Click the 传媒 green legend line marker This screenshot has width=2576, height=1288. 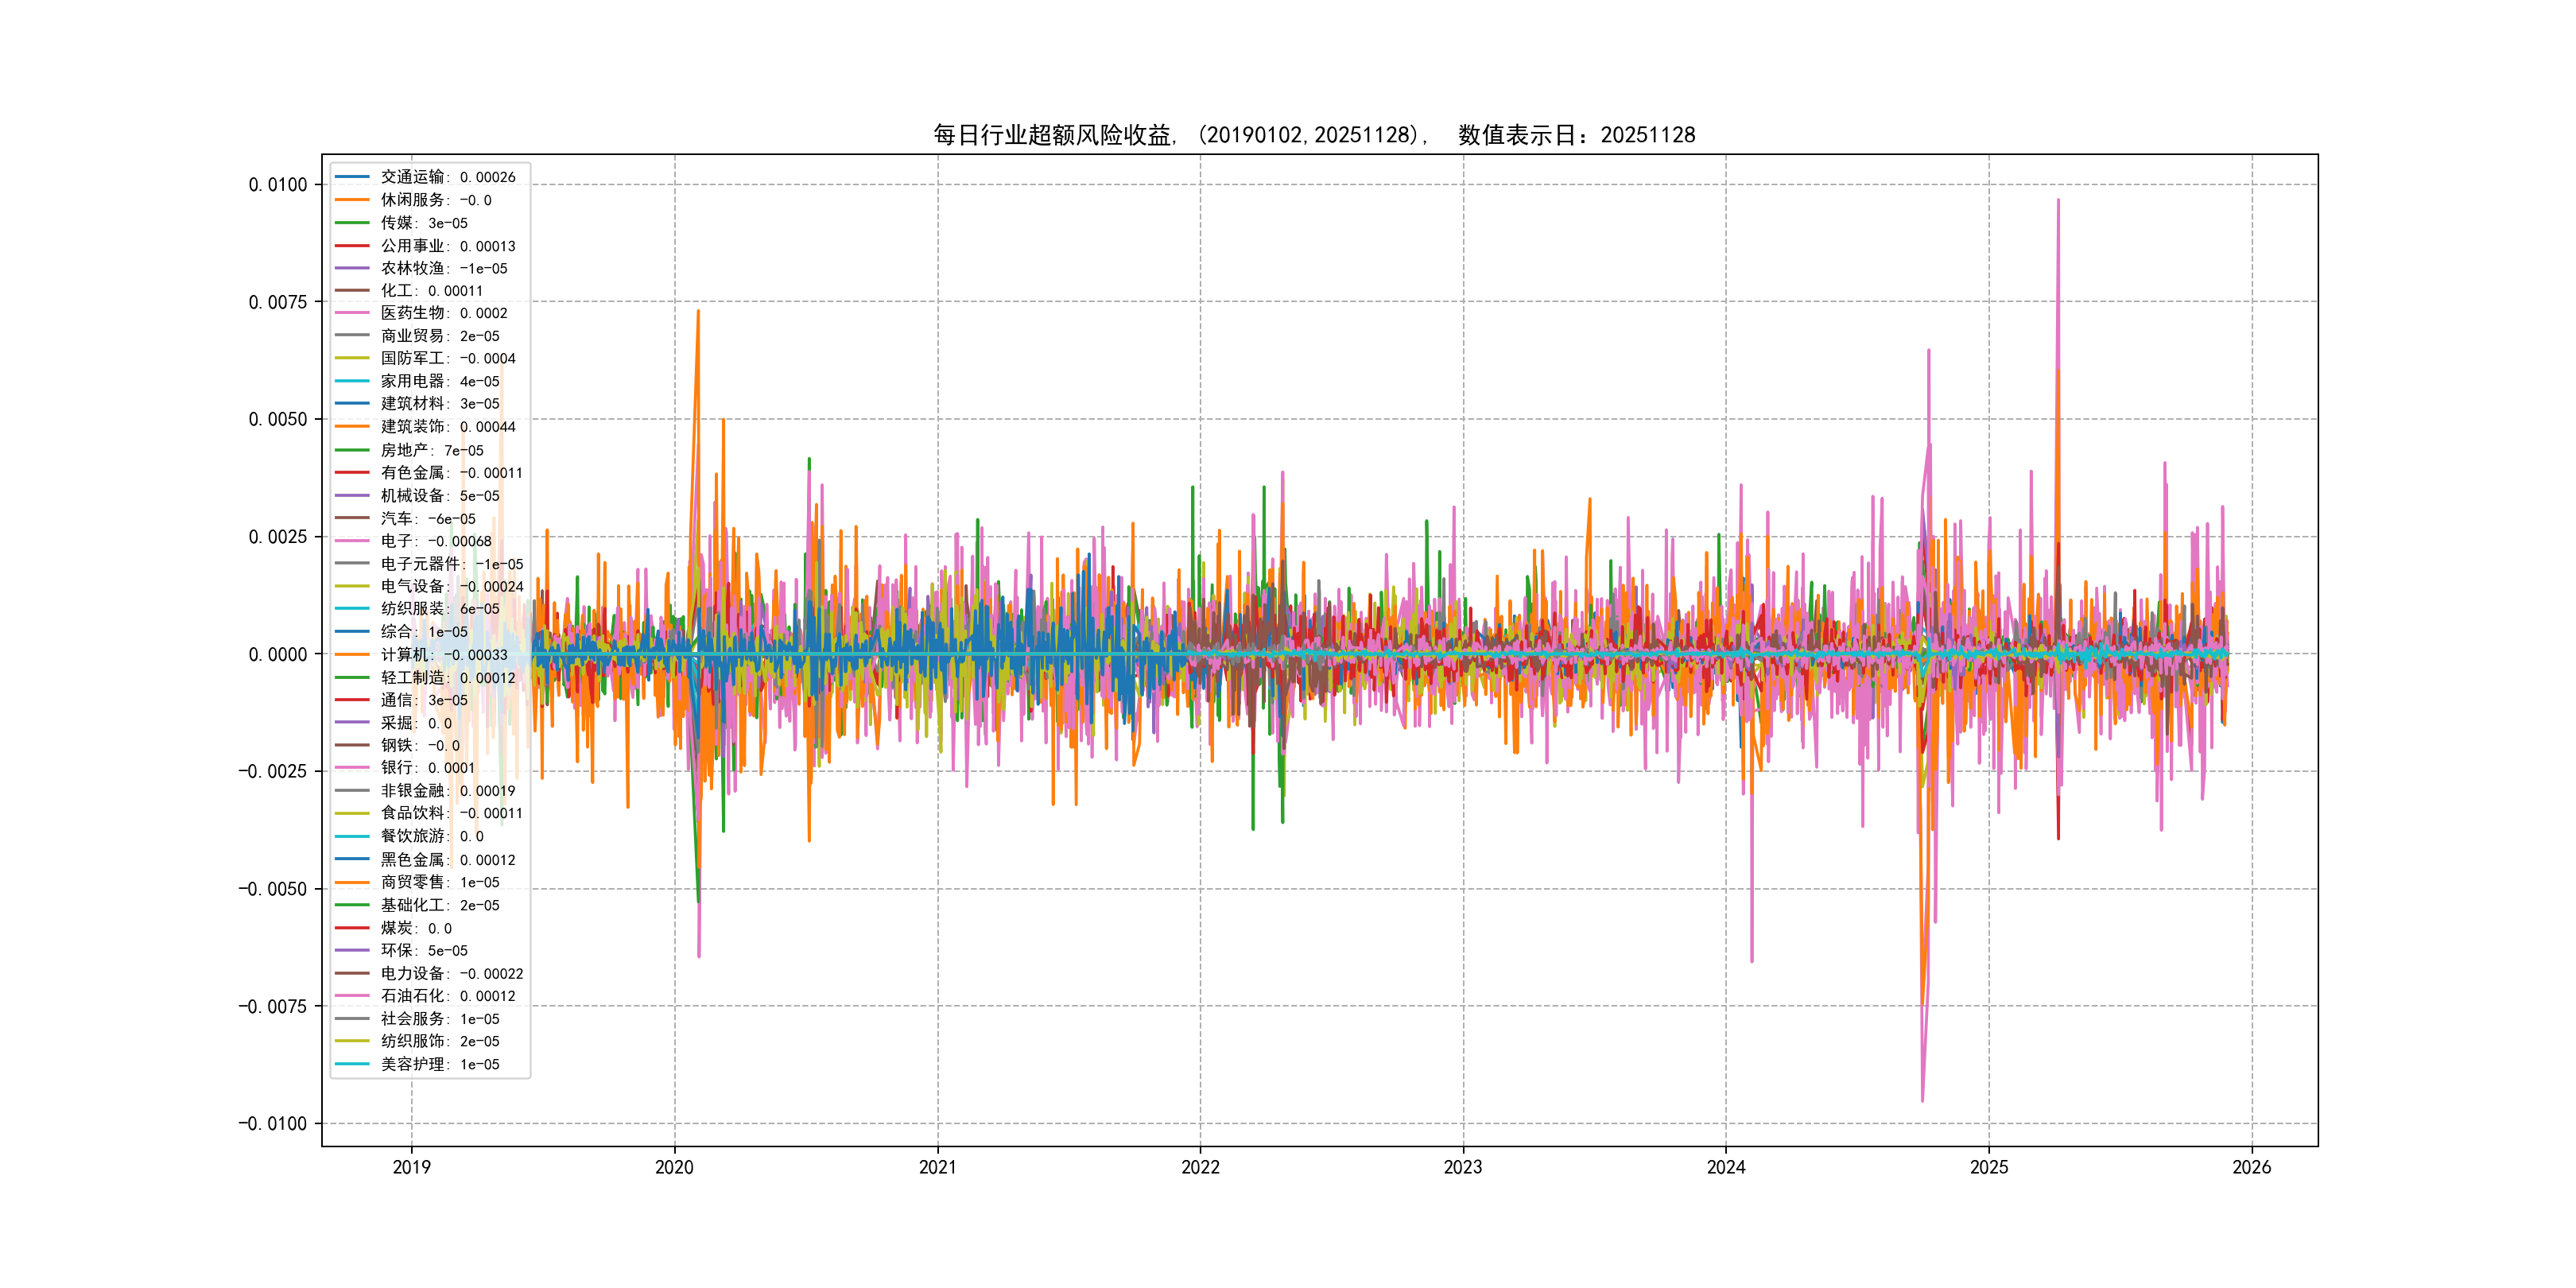pyautogui.click(x=352, y=223)
